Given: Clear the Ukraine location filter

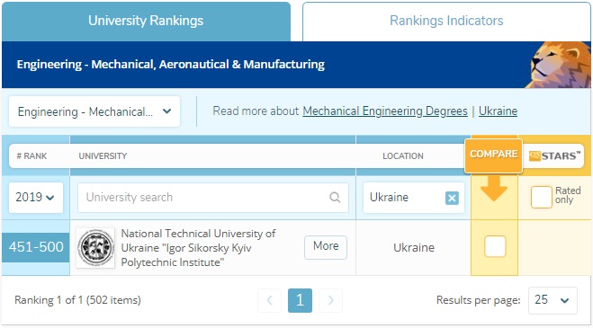Looking at the screenshot, I should coord(452,198).
